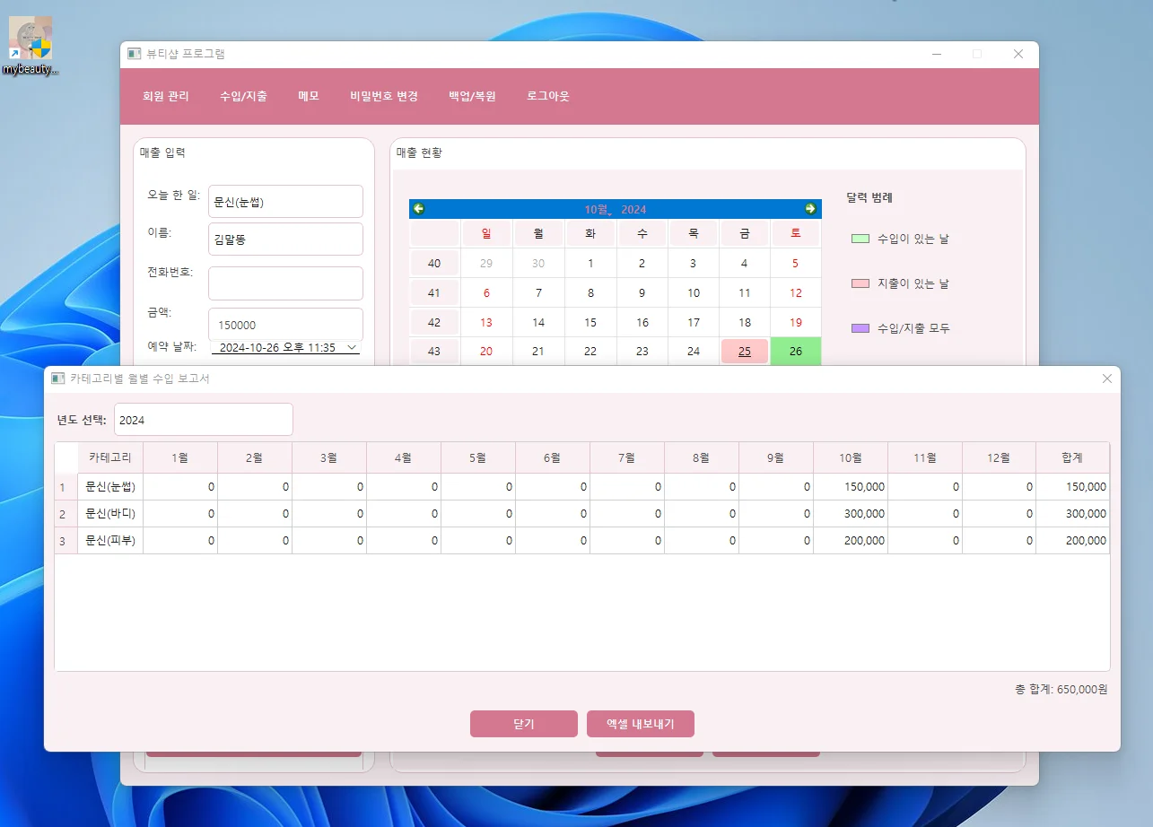The height and width of the screenshot is (827, 1153).
Task: Click the 문신(눈썹) category cell
Action: click(110, 487)
